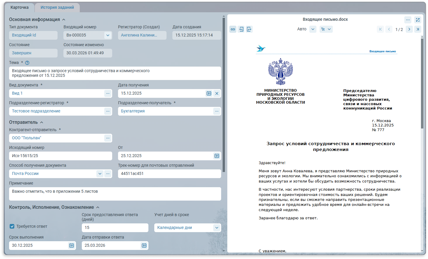Go to next page of the document
This screenshot has height=259, width=428.
(409, 29)
